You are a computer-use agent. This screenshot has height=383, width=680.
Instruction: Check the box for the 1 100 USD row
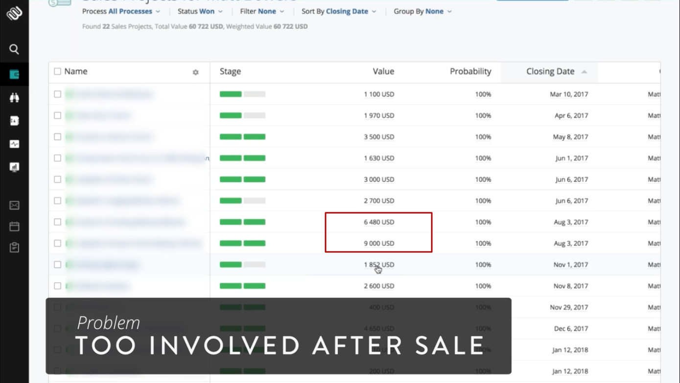coord(58,94)
